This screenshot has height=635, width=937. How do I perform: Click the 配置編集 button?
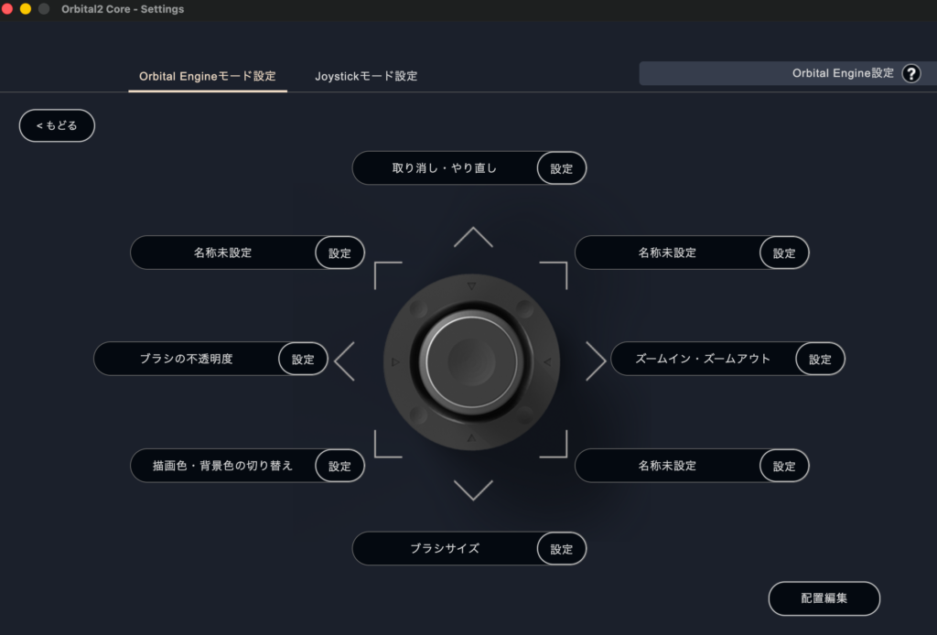824,598
